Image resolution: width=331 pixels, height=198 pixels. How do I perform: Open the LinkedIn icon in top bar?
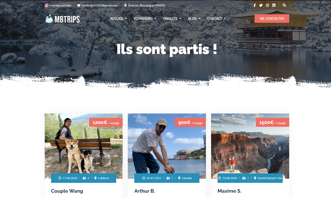click(274, 5)
